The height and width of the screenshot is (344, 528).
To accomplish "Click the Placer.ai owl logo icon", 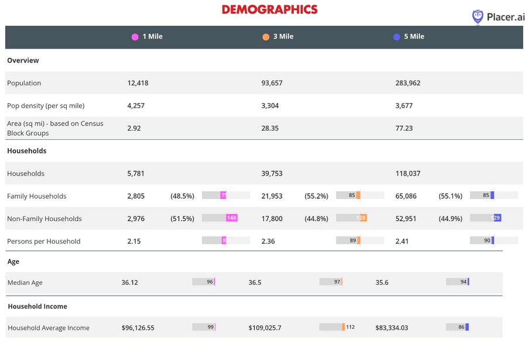I will pyautogui.click(x=478, y=16).
